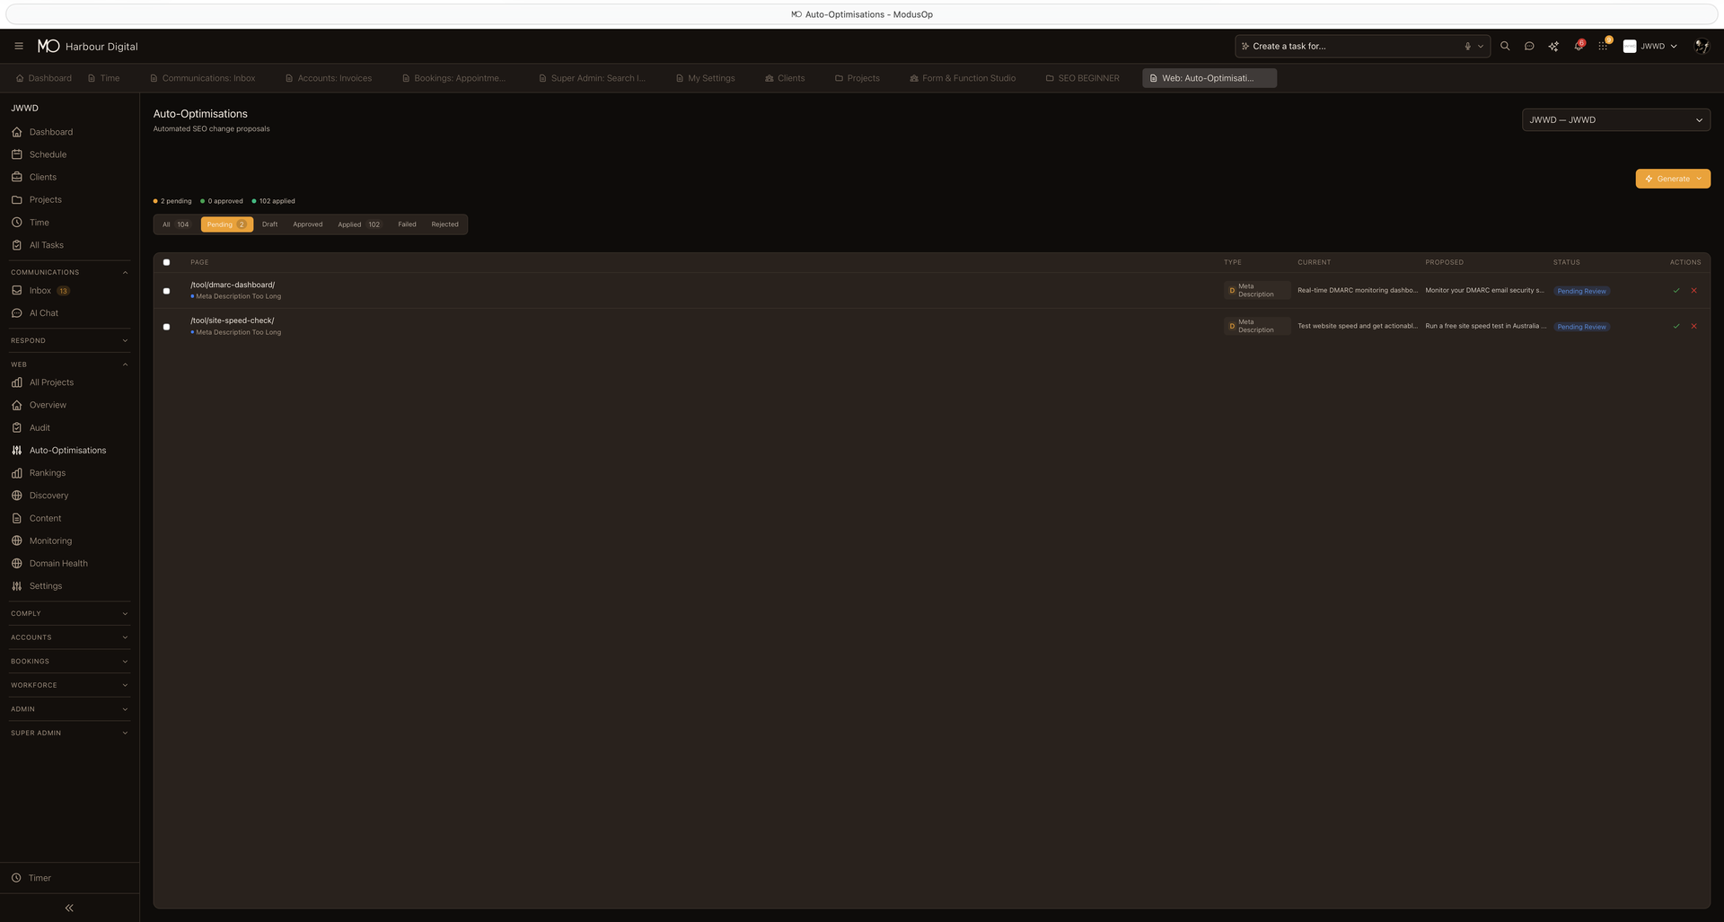Open the notifications bell icon

[x=1578, y=47]
